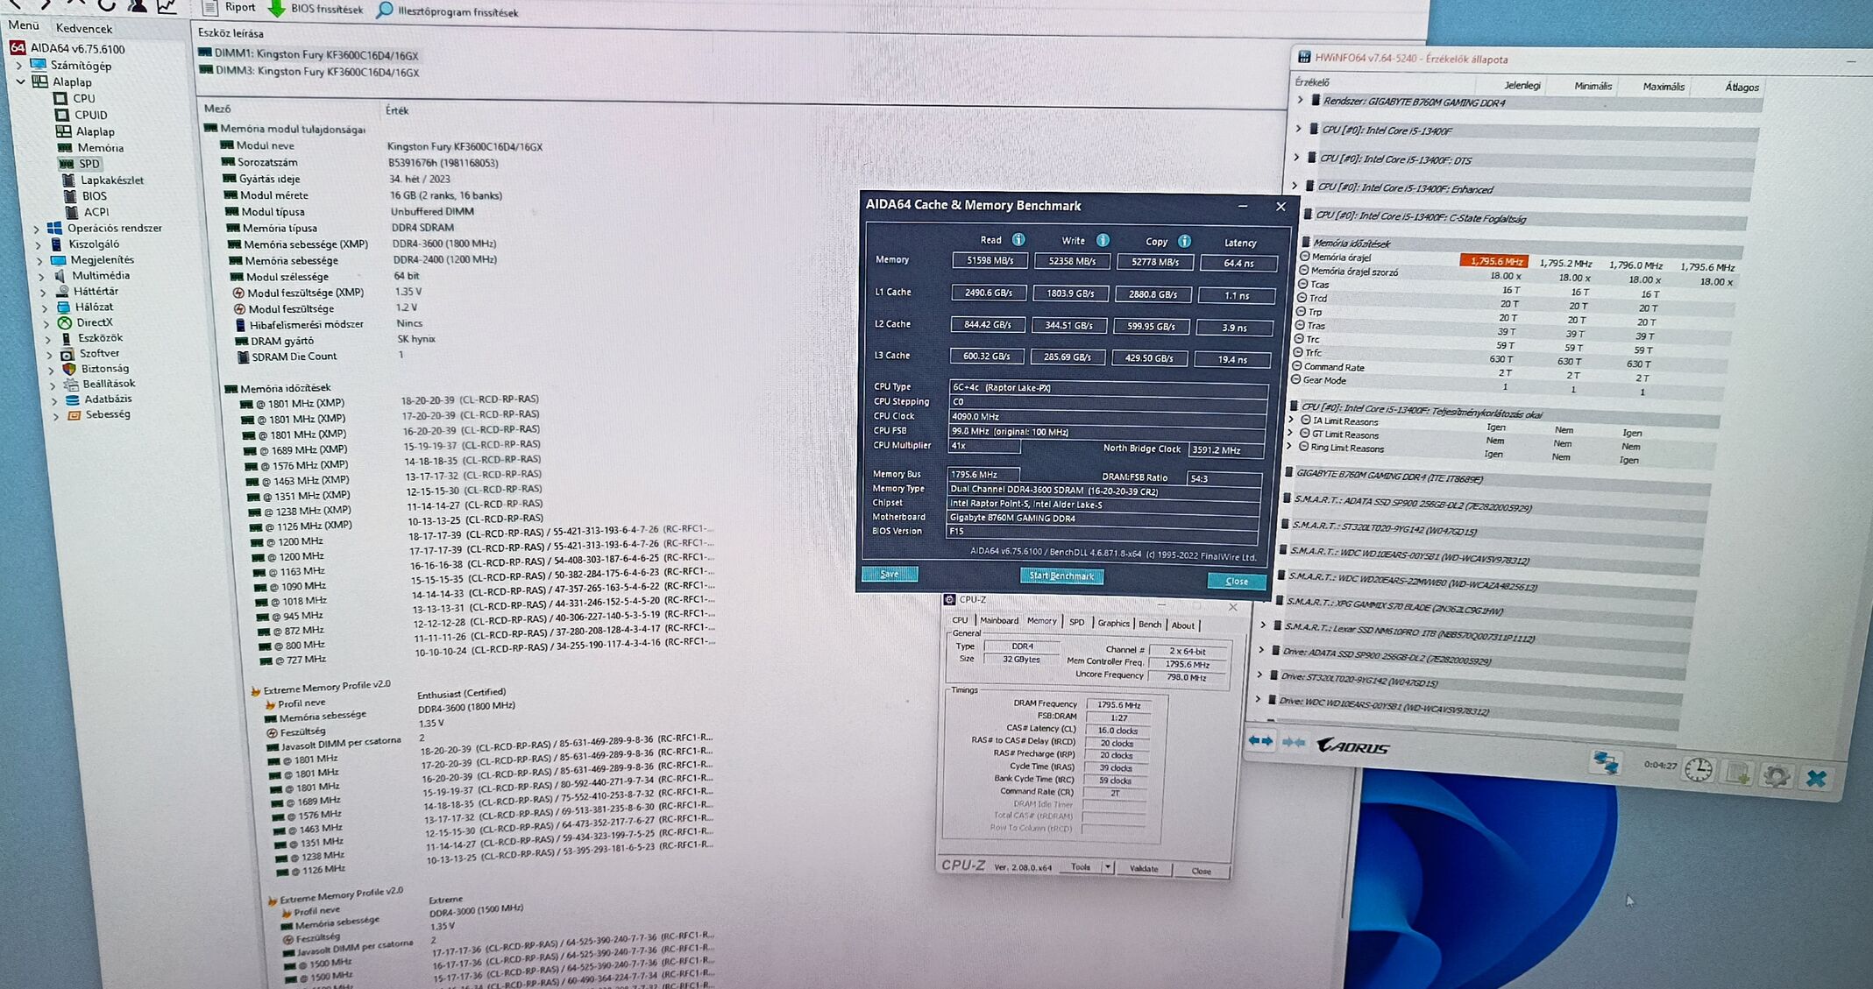Click the HWiNFO expand-columns arrows icon

[x=1260, y=740]
